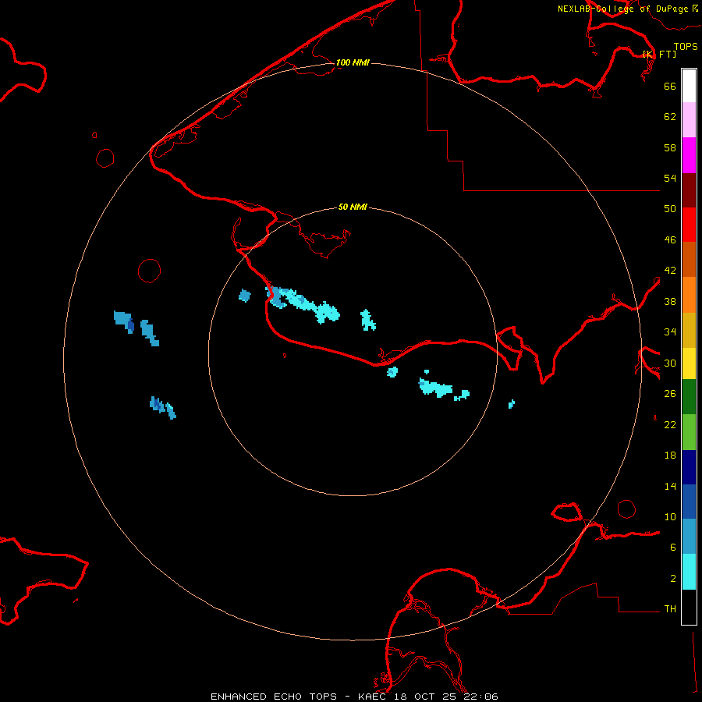Select the dark green swatch near 26
702x702 pixels.
[x=689, y=397]
